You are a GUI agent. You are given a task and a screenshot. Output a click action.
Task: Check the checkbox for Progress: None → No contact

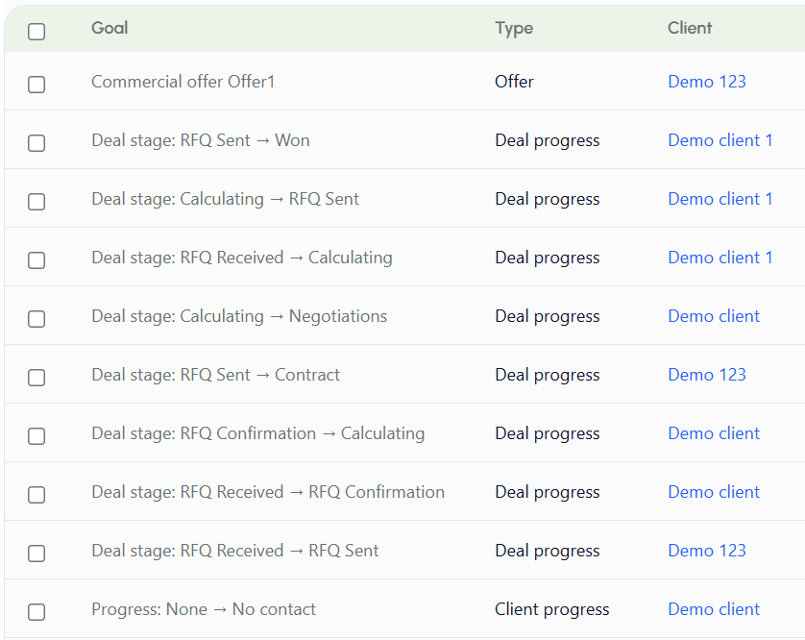pyautogui.click(x=37, y=611)
